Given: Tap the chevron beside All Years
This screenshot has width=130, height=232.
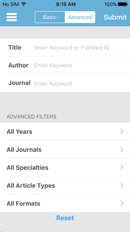Looking at the screenshot, I should [x=122, y=131].
